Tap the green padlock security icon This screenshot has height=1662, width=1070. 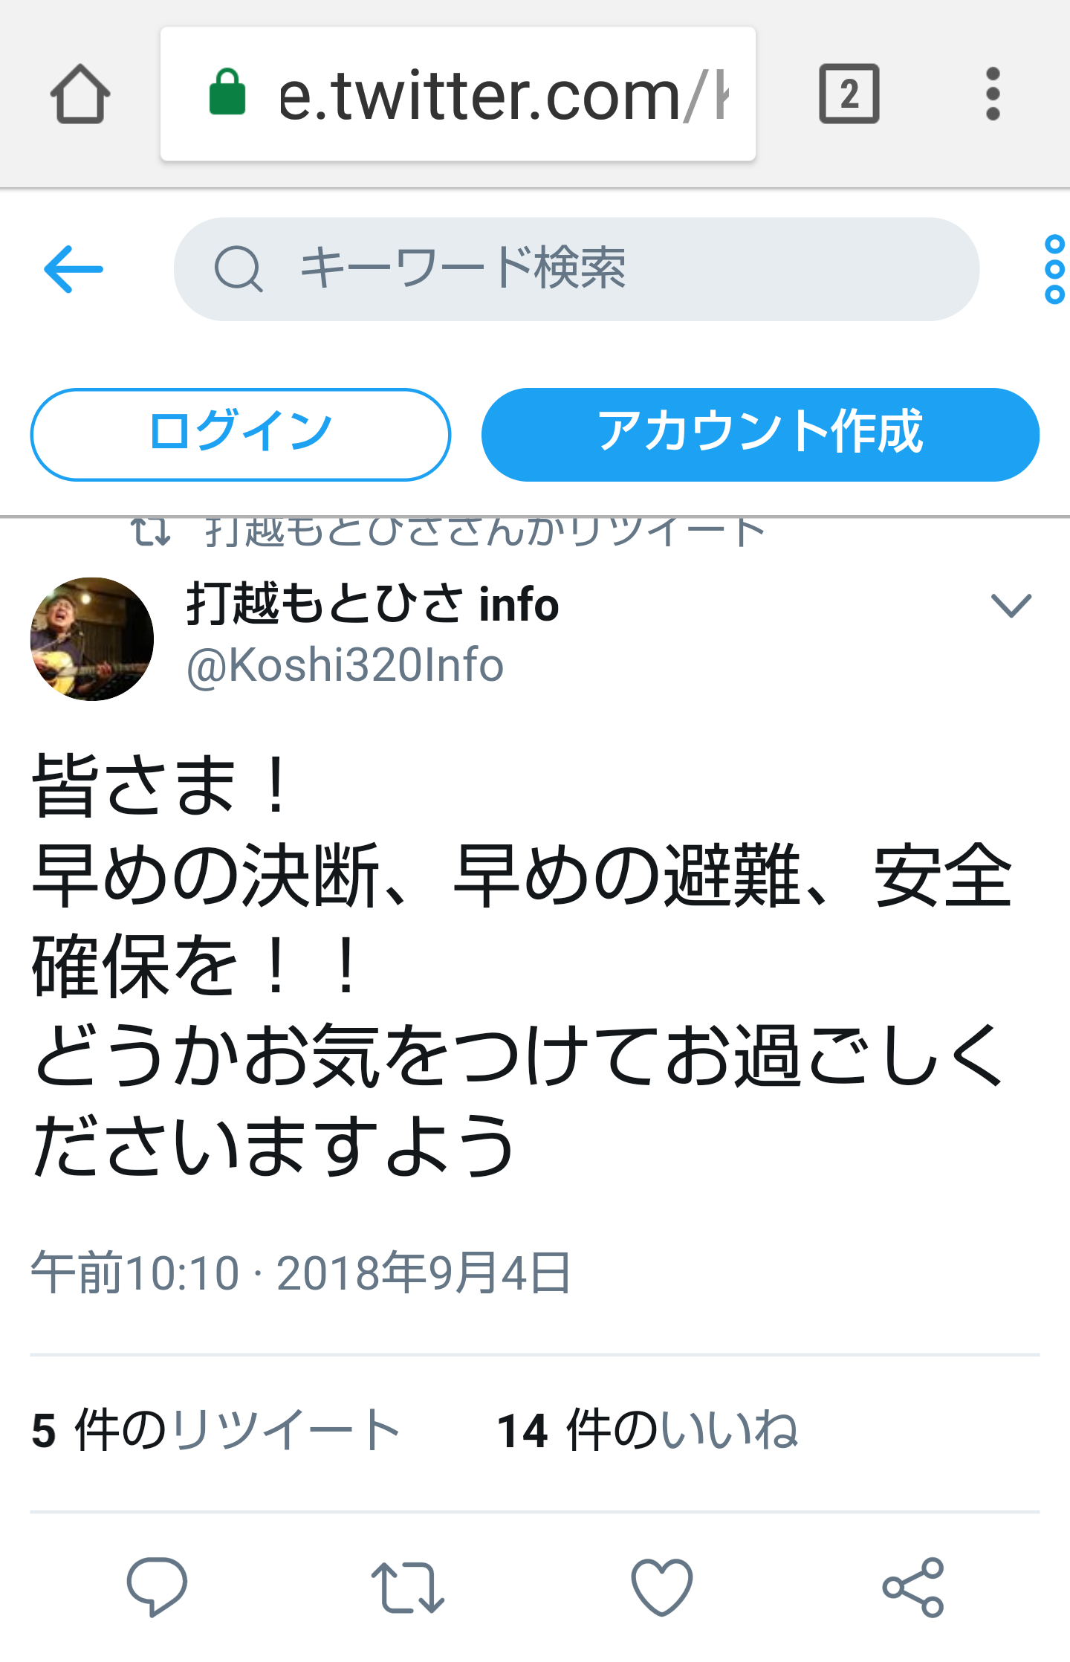pyautogui.click(x=227, y=92)
